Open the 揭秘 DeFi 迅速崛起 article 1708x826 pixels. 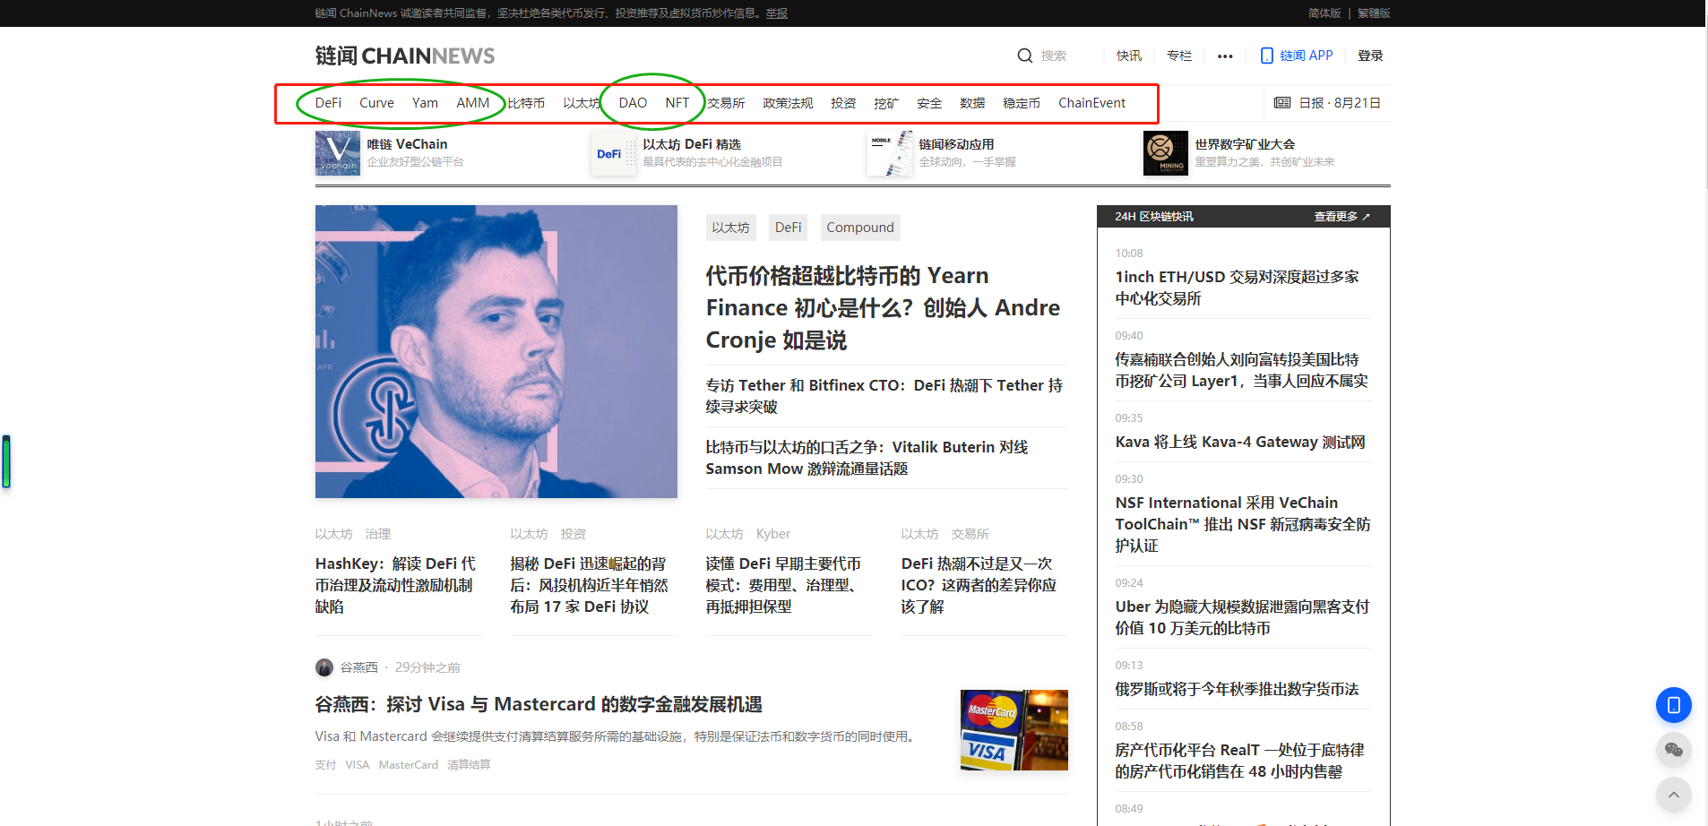[x=590, y=585]
